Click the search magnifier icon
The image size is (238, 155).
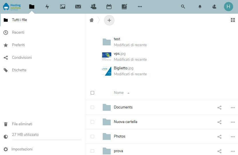coord(183,7)
